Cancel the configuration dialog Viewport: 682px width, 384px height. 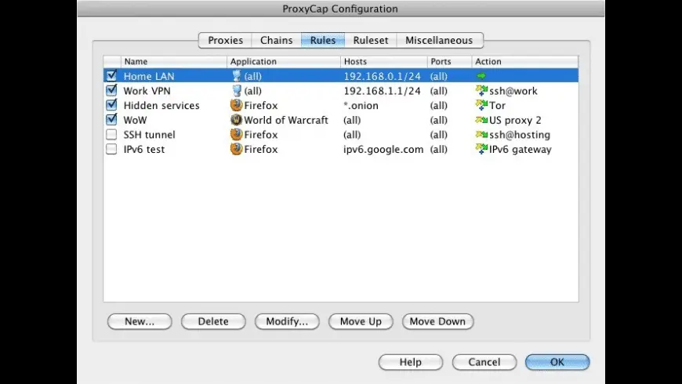[484, 362]
